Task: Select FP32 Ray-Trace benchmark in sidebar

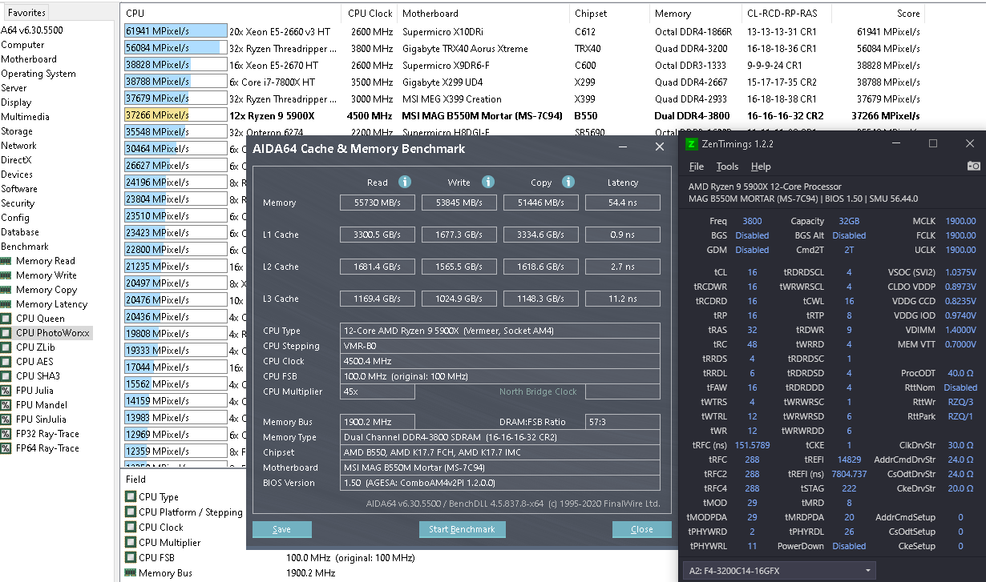Action: pos(47,434)
